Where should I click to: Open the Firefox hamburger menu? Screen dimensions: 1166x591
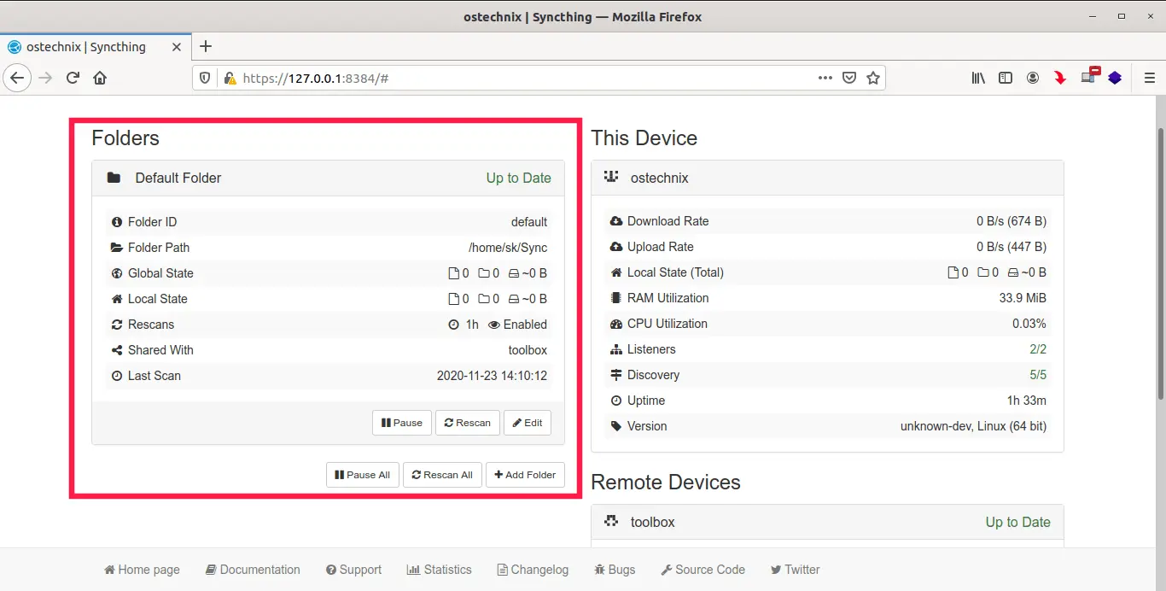(x=1149, y=78)
